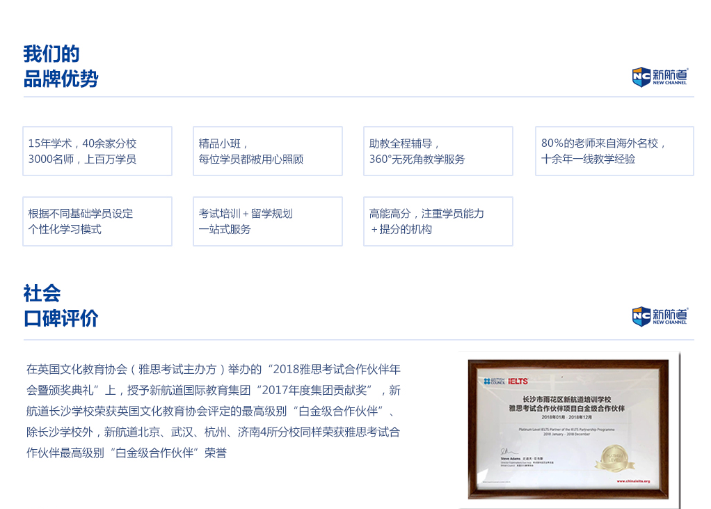Click the paragraph line starting 在英国文化教育协会

click(x=213, y=369)
